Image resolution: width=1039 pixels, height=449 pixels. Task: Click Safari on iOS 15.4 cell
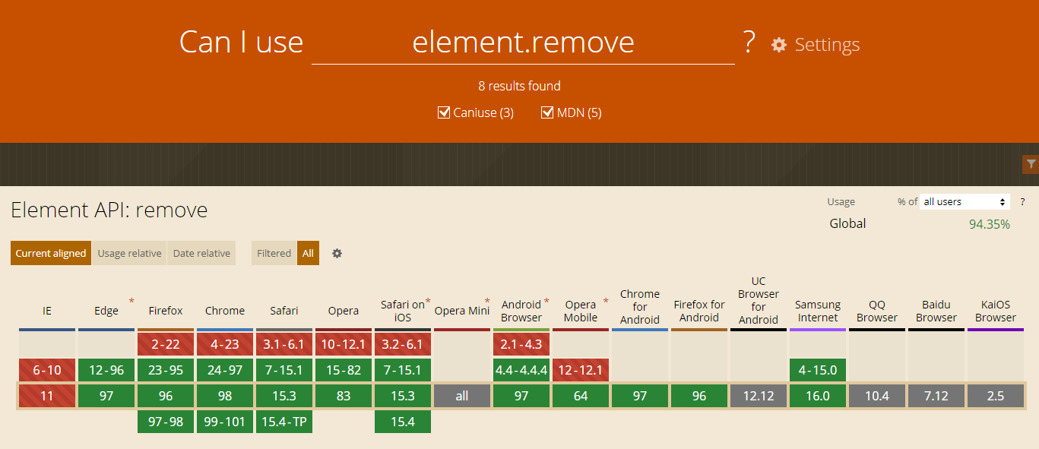(x=403, y=422)
